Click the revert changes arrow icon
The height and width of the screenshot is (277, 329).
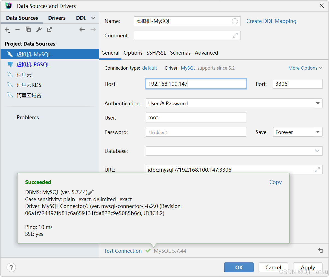[321, 251]
